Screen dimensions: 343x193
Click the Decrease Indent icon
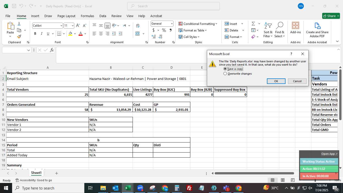pos(114,33)
